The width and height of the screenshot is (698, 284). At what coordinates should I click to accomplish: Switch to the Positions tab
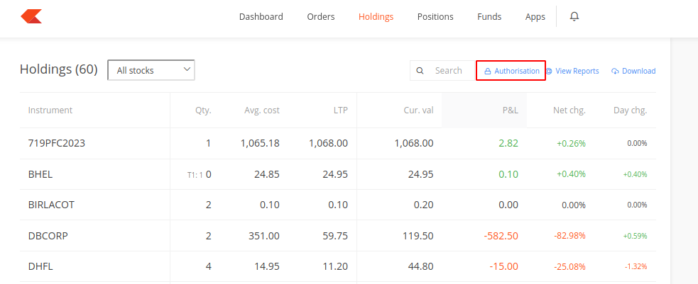point(435,17)
